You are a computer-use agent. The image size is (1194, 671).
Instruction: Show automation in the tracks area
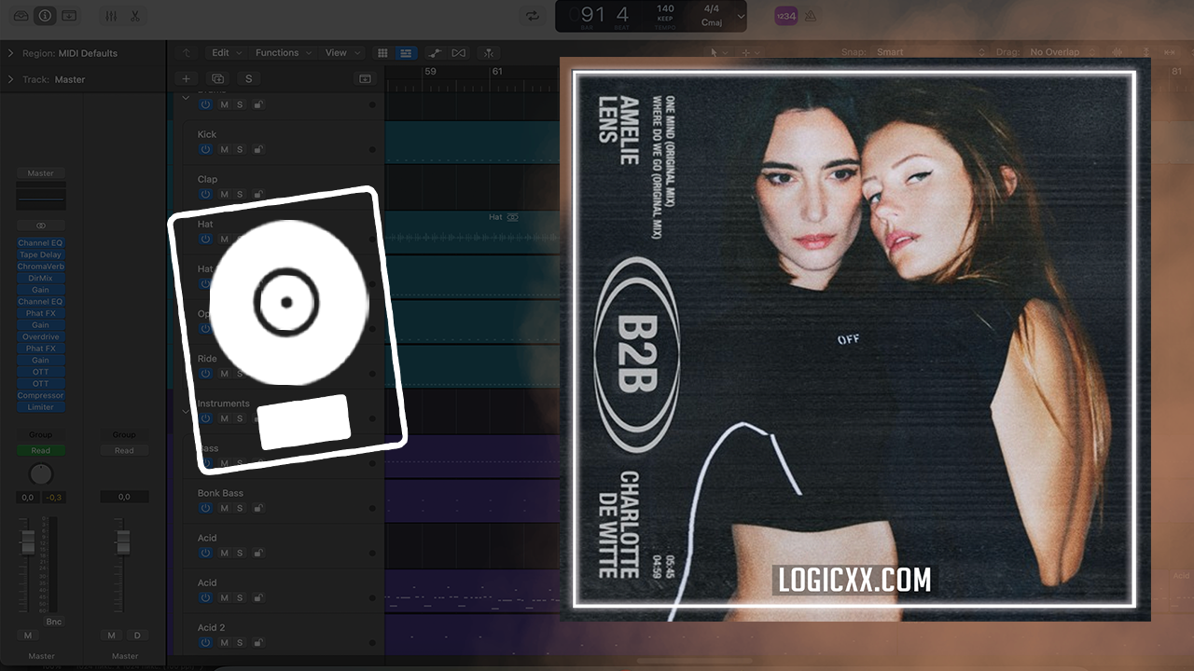coord(435,53)
